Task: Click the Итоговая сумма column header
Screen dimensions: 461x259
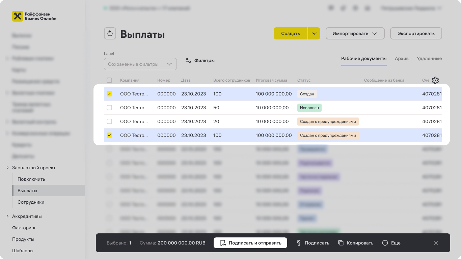Action: [x=271, y=80]
